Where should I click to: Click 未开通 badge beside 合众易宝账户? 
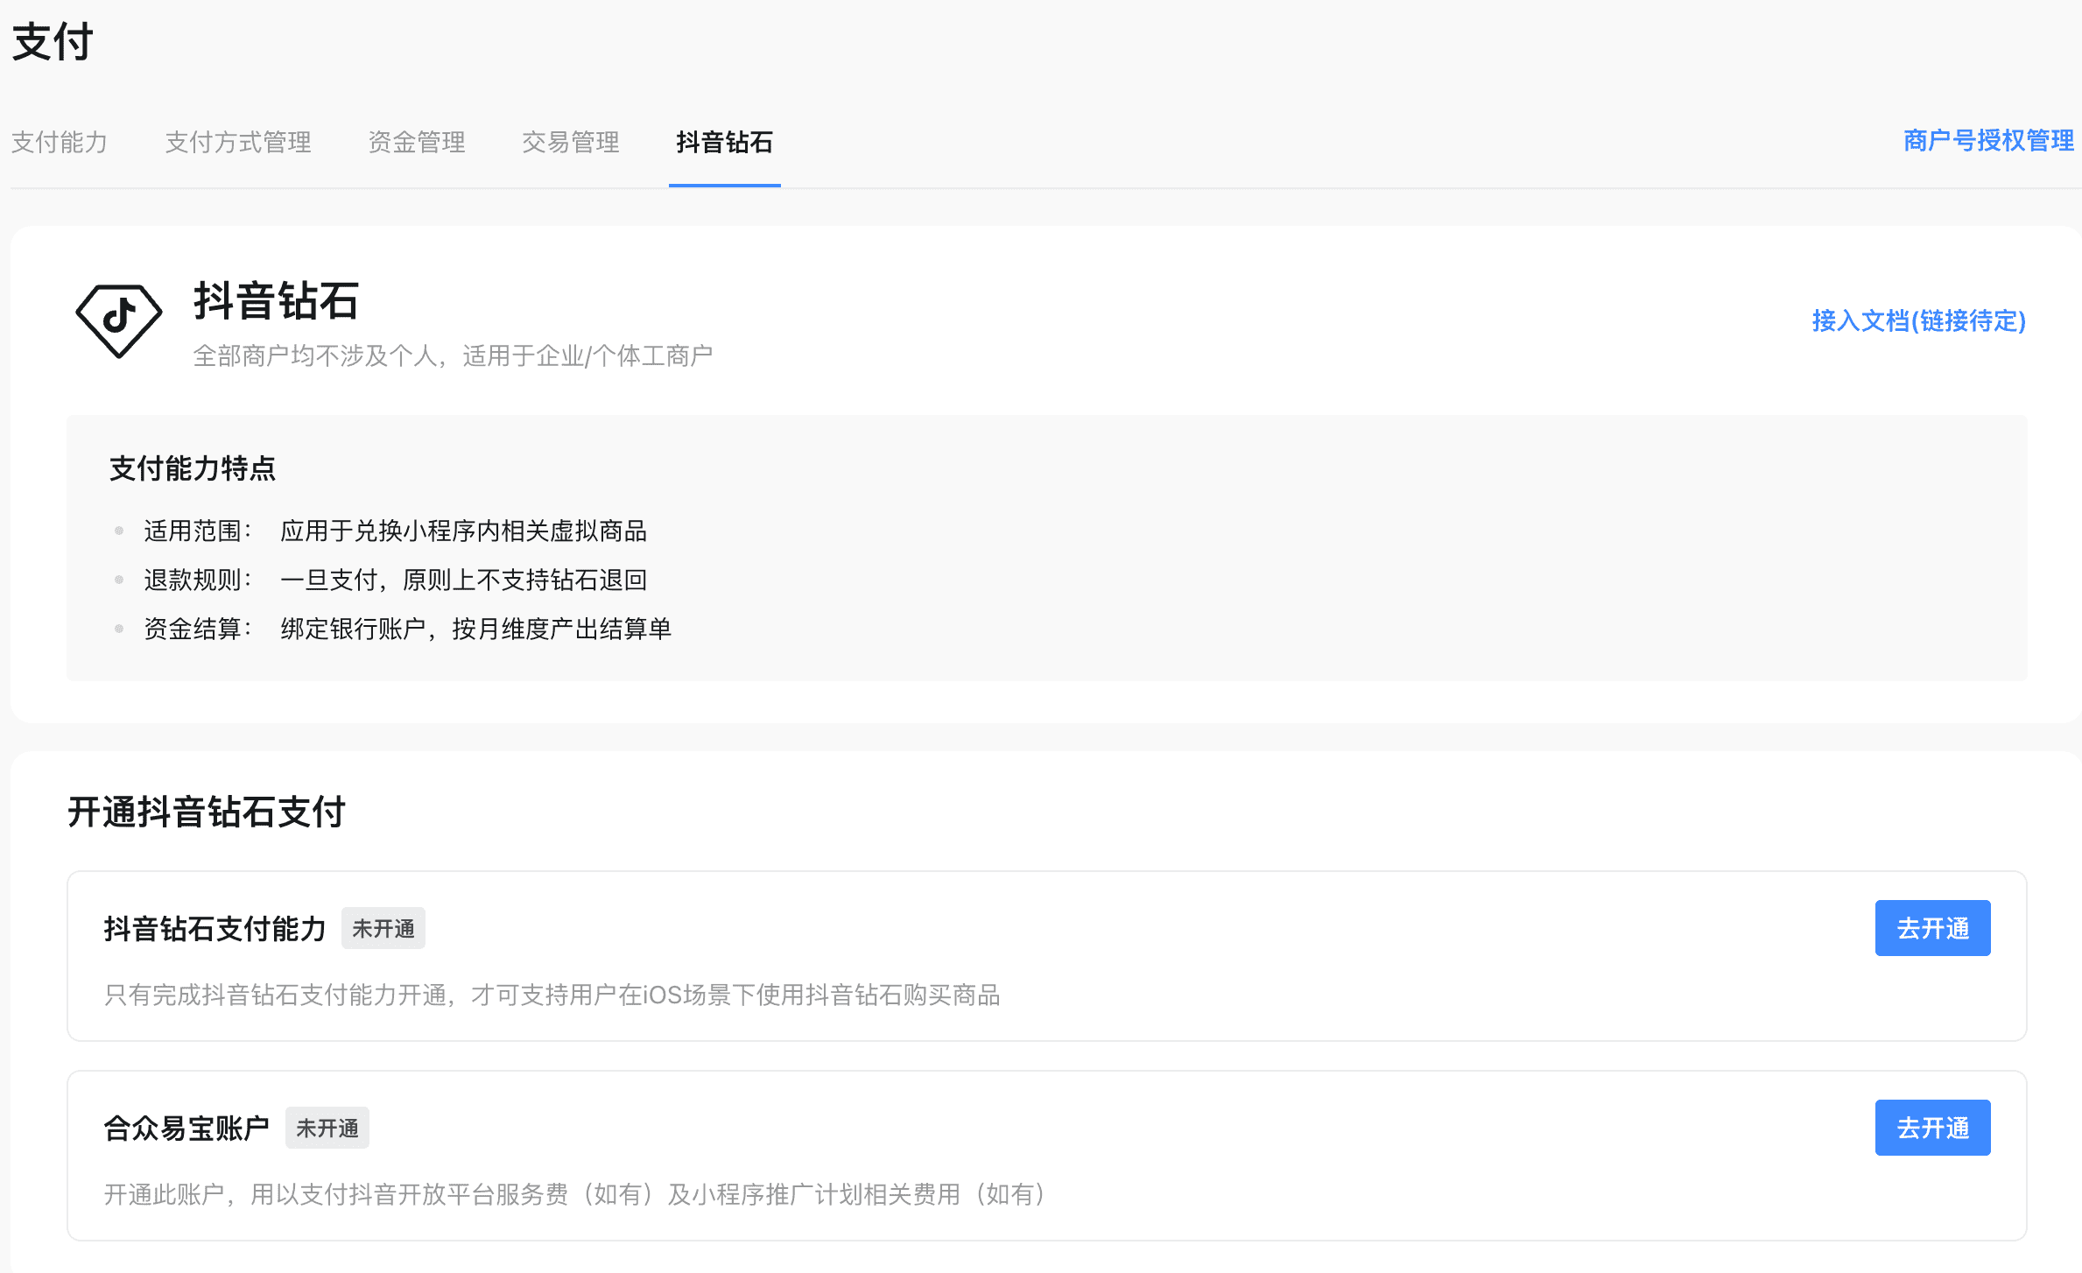[x=327, y=1129]
